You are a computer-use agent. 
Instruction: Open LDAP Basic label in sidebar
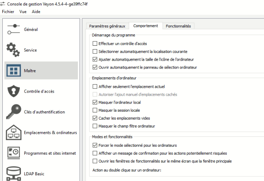tap(34, 174)
